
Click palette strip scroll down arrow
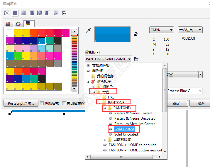(x=74, y=89)
